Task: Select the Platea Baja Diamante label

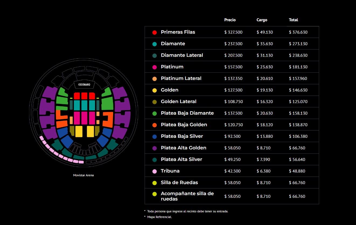Action: 187,113
